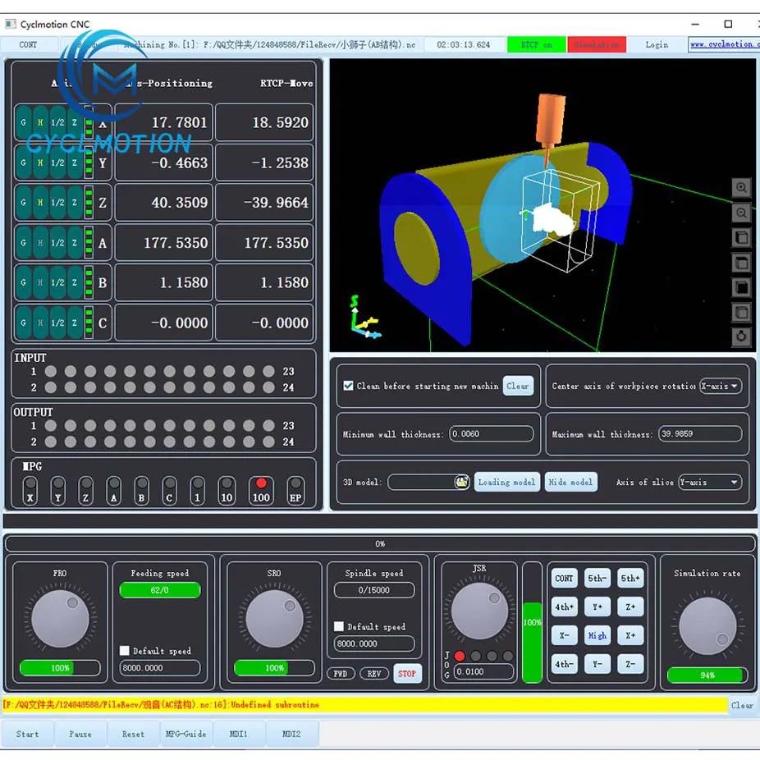The image size is (760, 760).
Task: Enable Default speed checkbox under Feeding speed
Action: 125,651
